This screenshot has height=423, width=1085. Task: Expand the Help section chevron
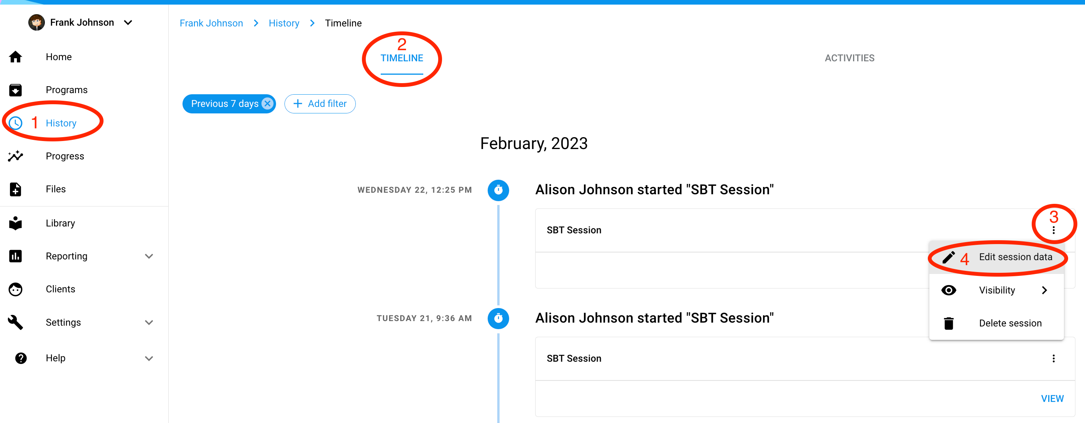149,359
